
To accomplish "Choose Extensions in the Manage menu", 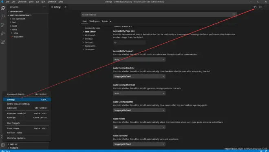I will pos(27,108).
